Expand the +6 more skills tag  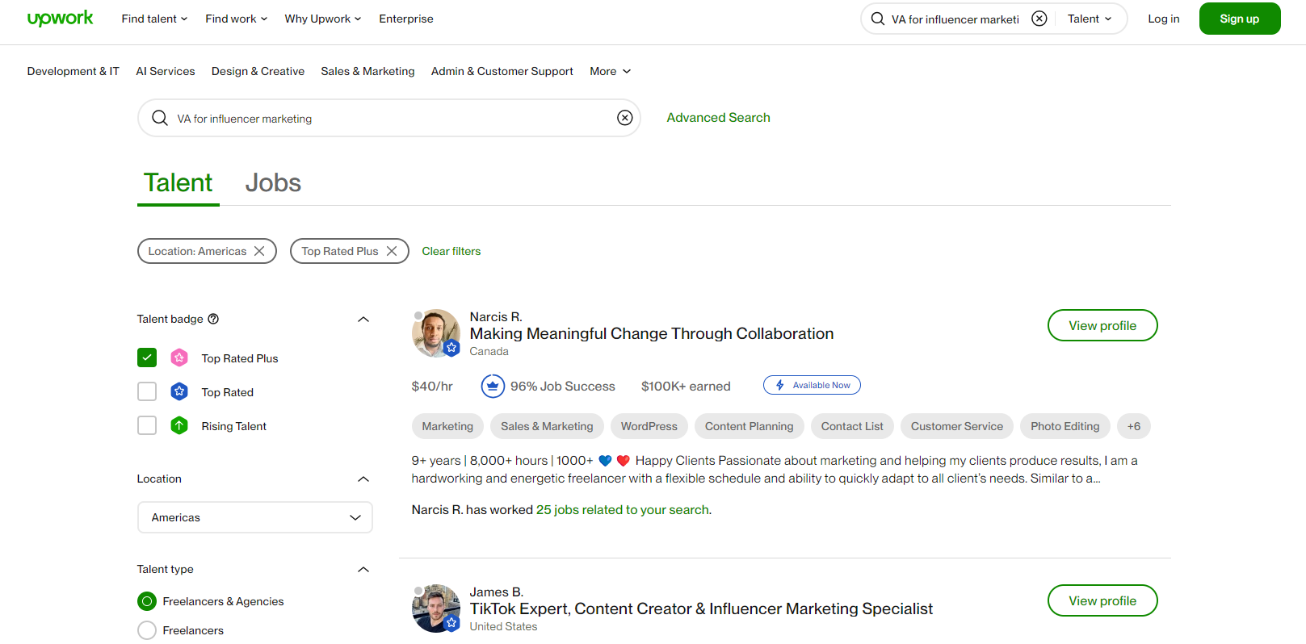point(1134,426)
